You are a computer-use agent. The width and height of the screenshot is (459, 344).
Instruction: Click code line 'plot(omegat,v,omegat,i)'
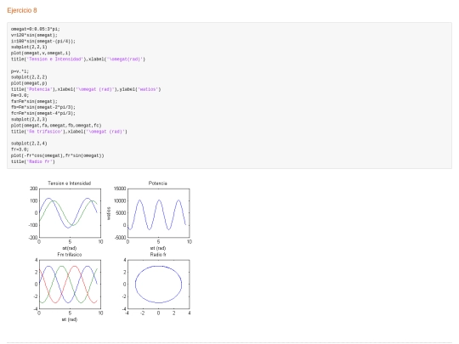41,54
